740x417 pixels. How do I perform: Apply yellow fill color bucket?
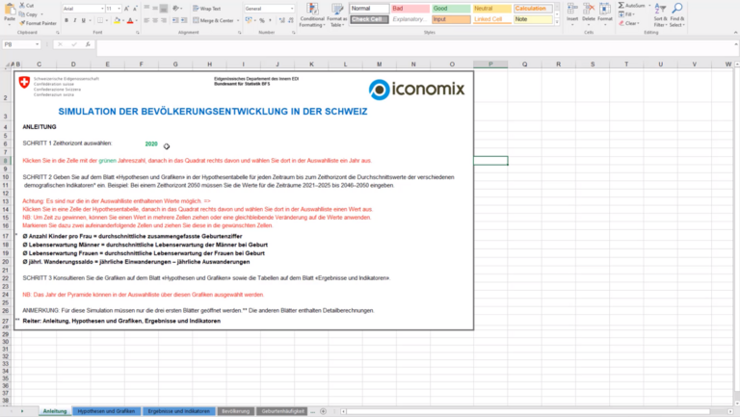point(117,20)
